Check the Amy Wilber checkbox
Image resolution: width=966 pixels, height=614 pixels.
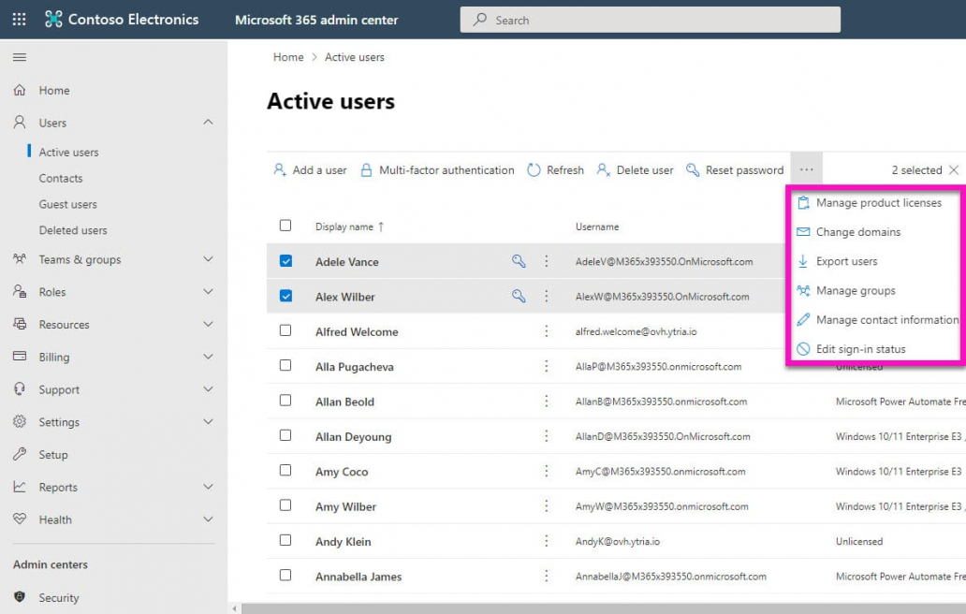click(285, 505)
